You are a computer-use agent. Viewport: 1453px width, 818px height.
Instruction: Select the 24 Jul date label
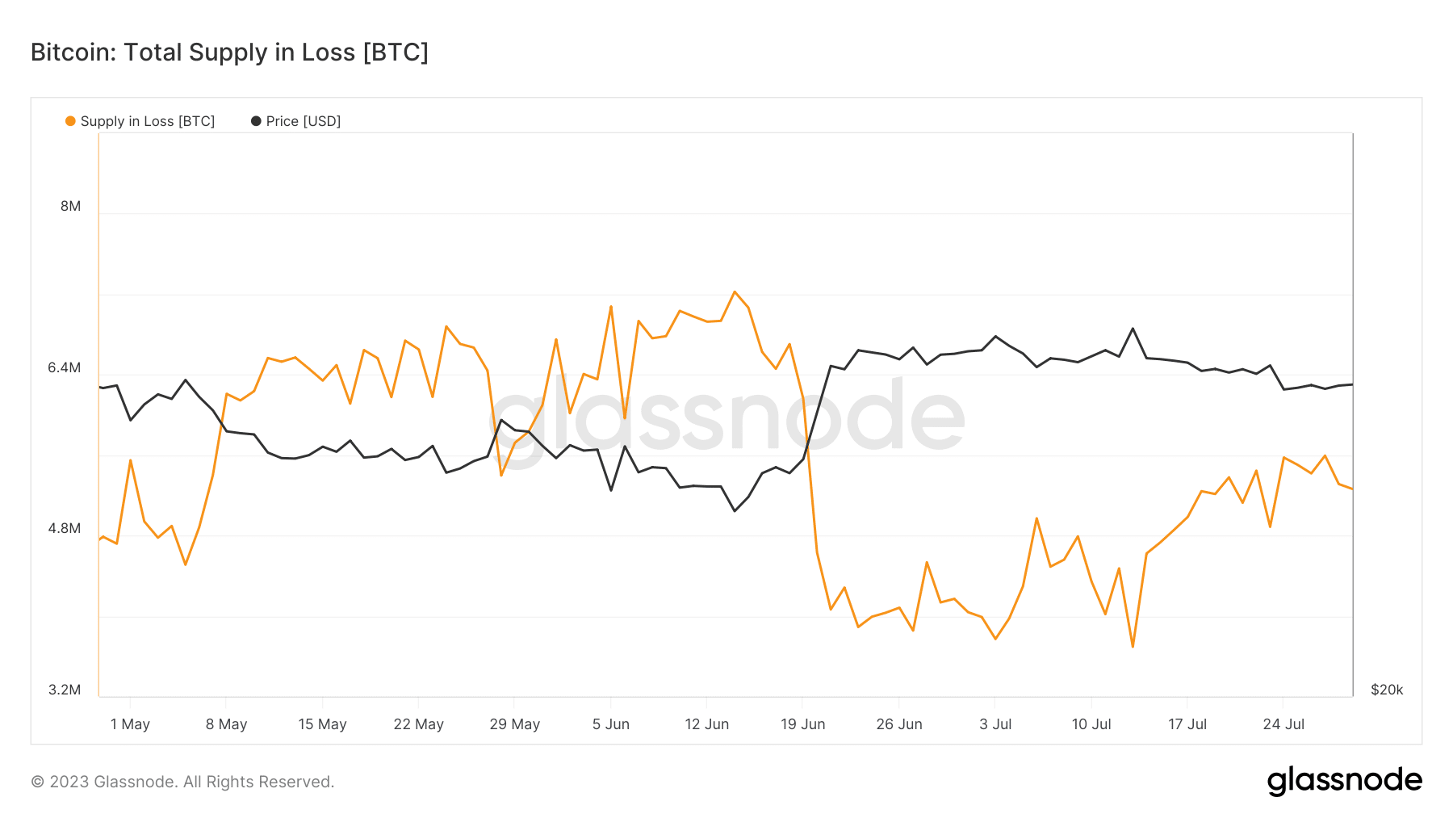point(1283,724)
